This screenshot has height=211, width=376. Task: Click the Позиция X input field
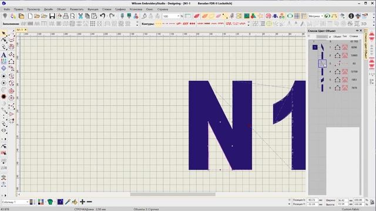pyautogui.click(x=312, y=200)
